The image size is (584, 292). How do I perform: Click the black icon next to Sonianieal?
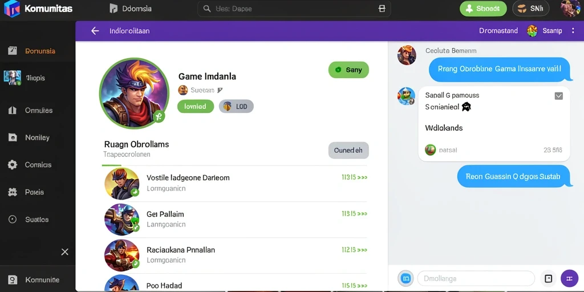coord(467,107)
